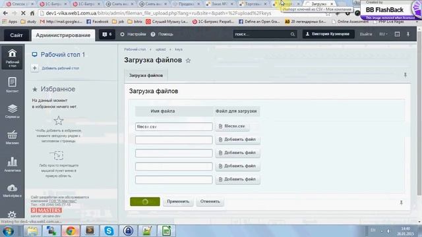The height and width of the screenshot is (237, 422).
Task: Click the Применить button
Action: coord(178,201)
